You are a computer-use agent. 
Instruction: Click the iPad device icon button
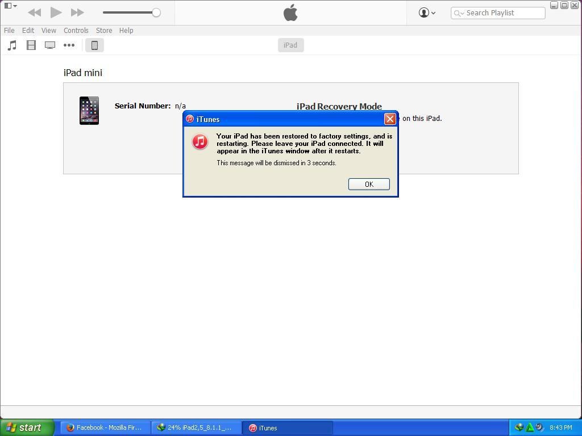pos(94,45)
